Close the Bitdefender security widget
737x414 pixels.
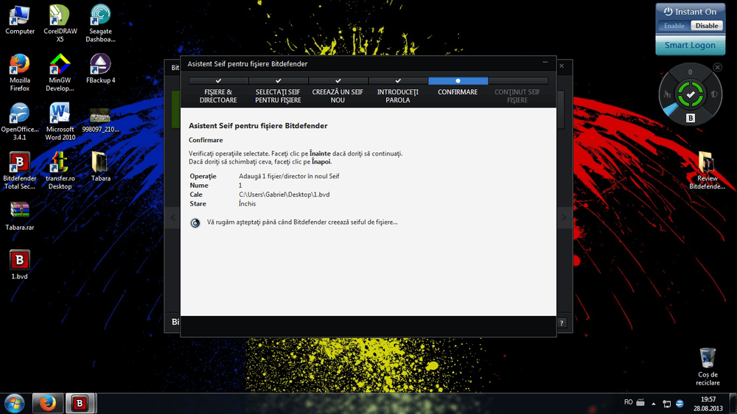pos(716,69)
